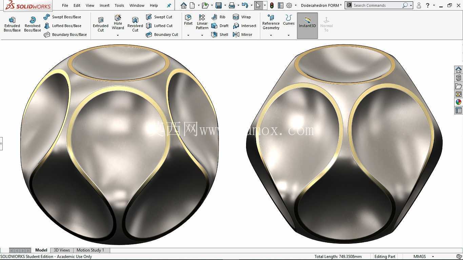This screenshot has width=463, height=260.
Task: Open a file with Open icon
Action: [x=205, y=5]
